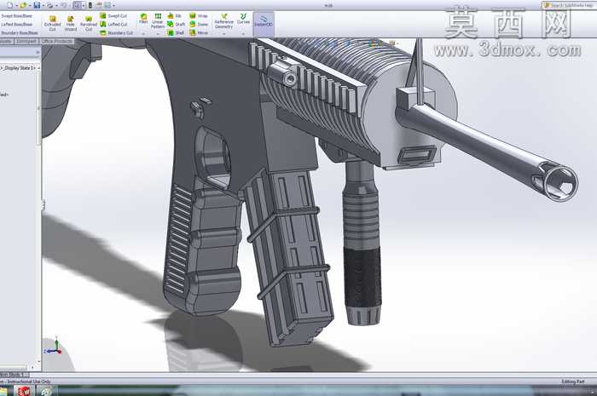Open Reference Geometry tool
The height and width of the screenshot is (396, 597).
(x=223, y=21)
